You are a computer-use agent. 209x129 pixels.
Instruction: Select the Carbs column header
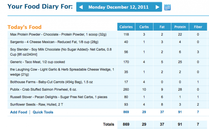pyautogui.click(x=144, y=27)
